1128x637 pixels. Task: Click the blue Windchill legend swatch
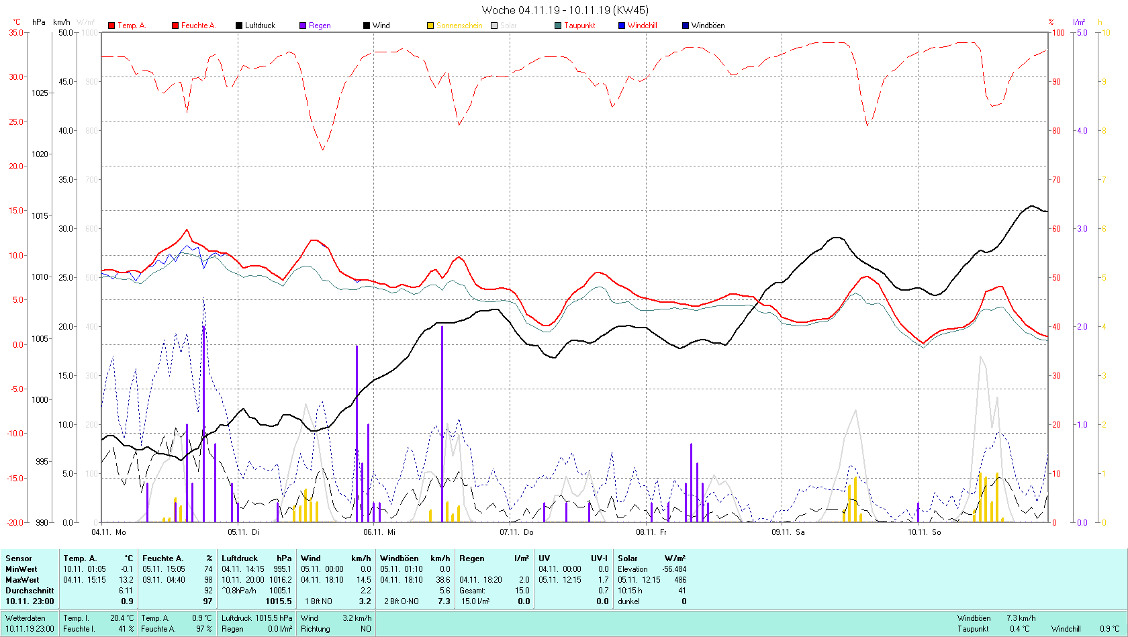click(x=622, y=26)
